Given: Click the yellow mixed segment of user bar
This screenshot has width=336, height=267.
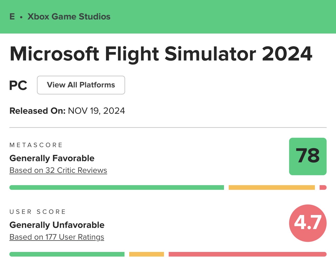Looking at the screenshot, I should coord(146,254).
